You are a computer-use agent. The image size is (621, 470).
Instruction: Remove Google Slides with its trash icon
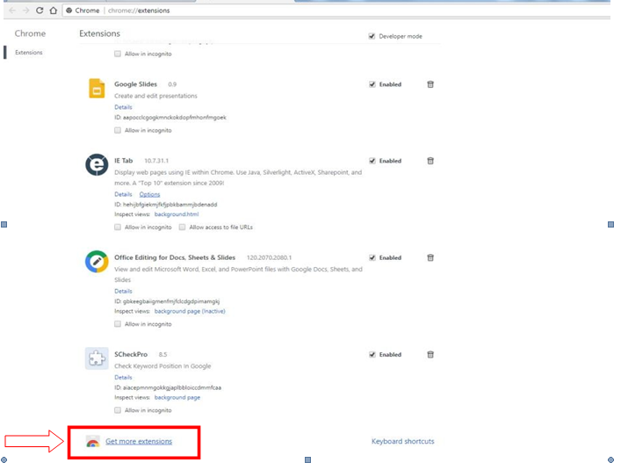click(430, 84)
